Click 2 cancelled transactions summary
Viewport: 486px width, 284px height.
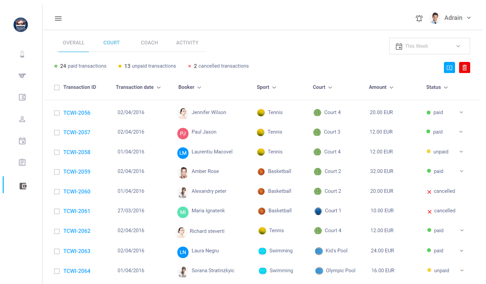coord(218,66)
